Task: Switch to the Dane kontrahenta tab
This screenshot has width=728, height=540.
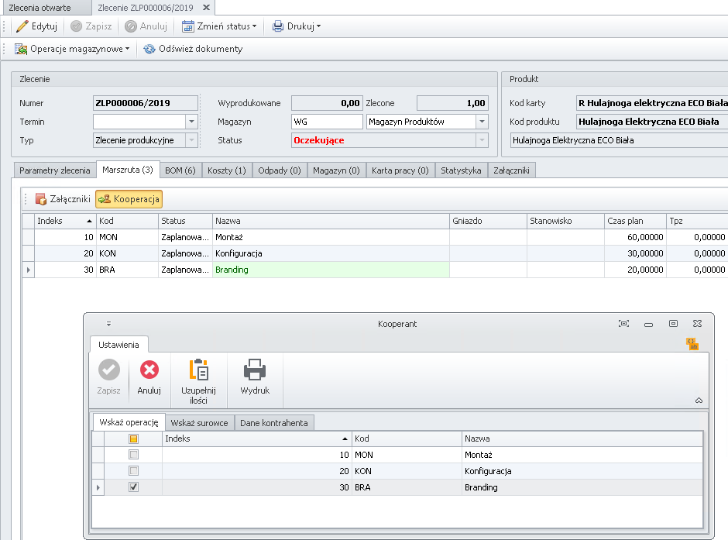Action: [274, 423]
